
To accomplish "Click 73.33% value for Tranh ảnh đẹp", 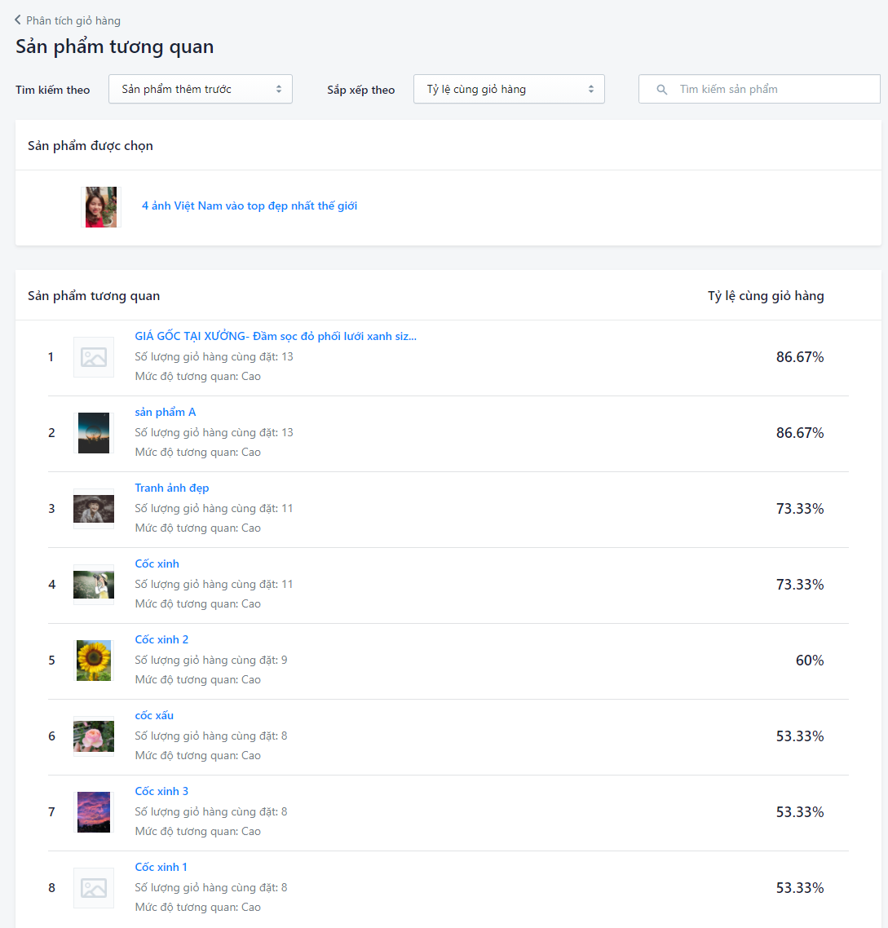I will click(x=800, y=509).
